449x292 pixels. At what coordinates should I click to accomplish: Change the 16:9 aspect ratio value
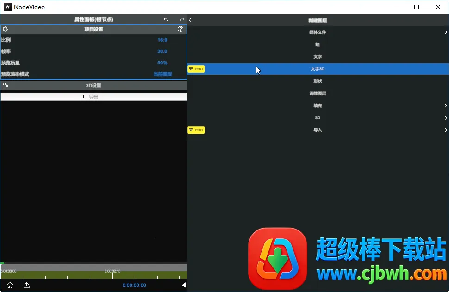pyautogui.click(x=162, y=40)
